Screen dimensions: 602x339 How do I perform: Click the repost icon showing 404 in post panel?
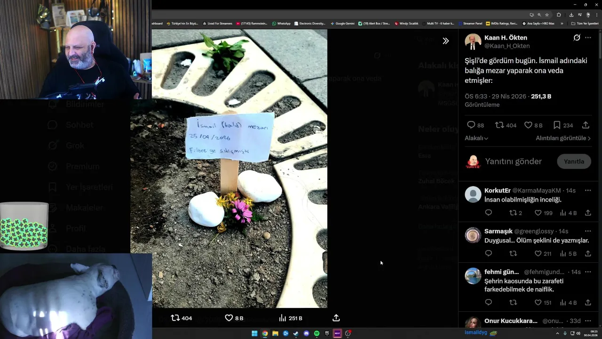pos(499,125)
